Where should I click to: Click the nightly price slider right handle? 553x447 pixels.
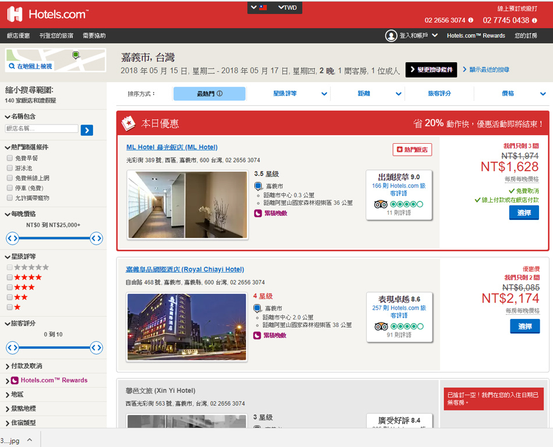tap(96, 238)
